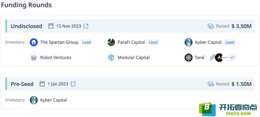Click the ParaFi Capital green logo

coord(111,42)
